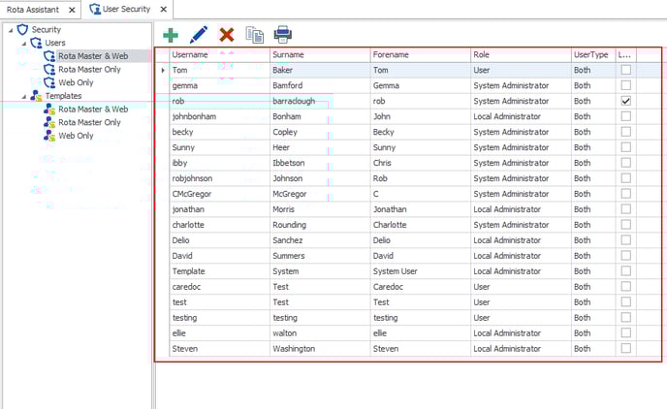Select the surname cell 'Ibbetson'
This screenshot has height=409, width=667.
click(x=320, y=163)
